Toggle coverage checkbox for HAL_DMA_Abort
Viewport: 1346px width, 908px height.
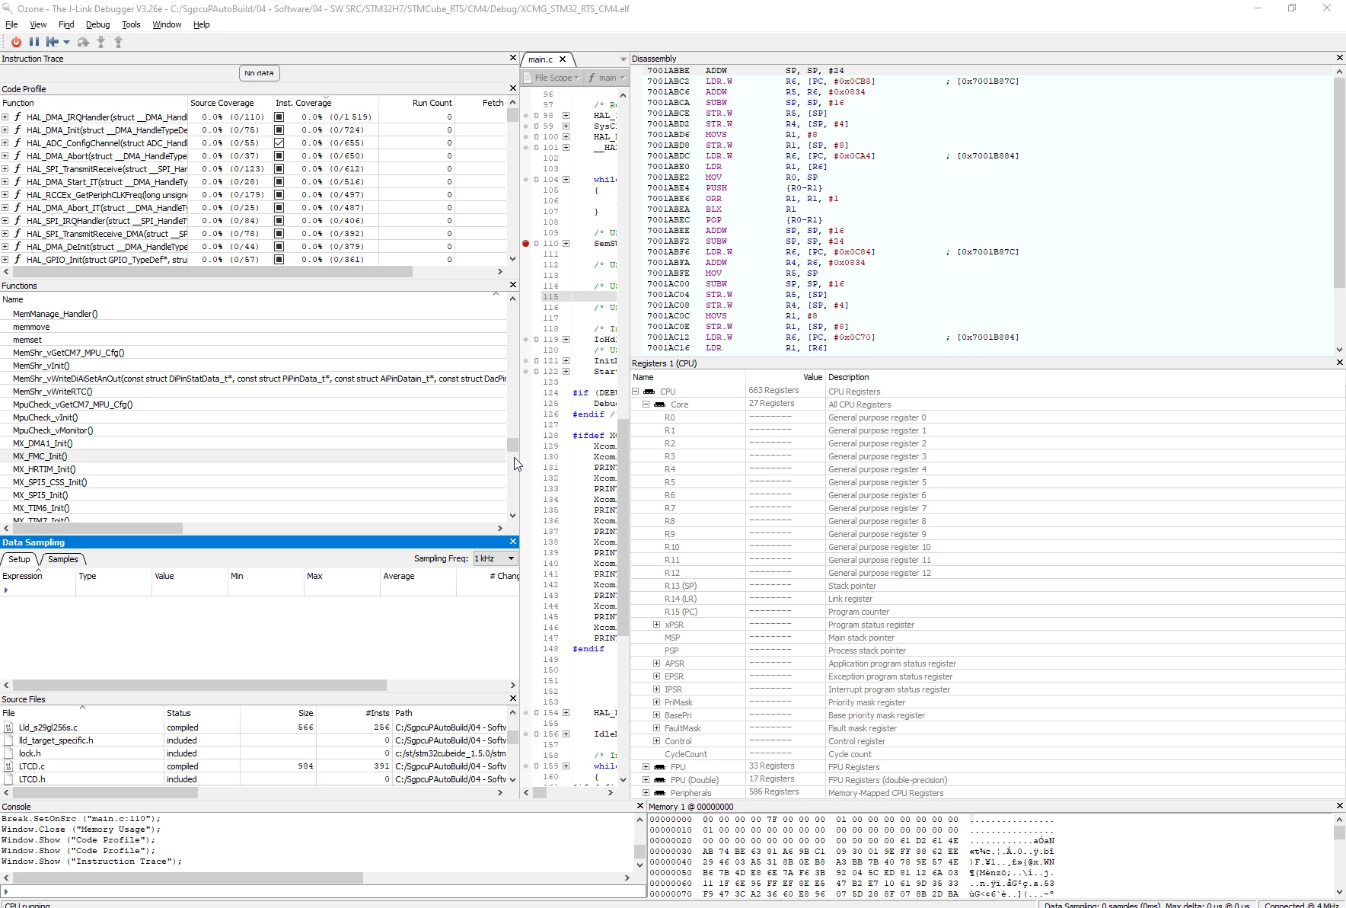(x=279, y=156)
